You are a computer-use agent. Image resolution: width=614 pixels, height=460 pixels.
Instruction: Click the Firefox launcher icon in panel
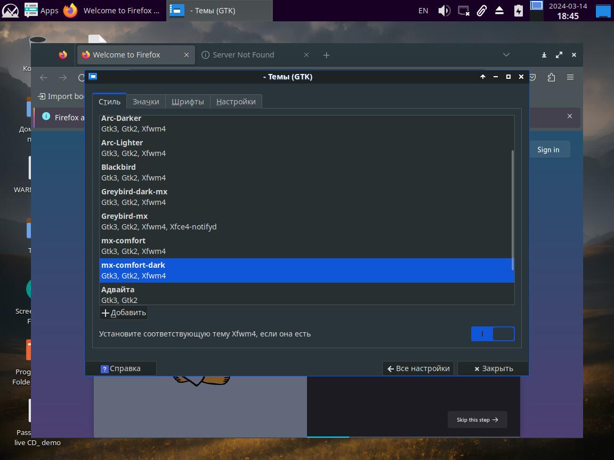tap(70, 11)
